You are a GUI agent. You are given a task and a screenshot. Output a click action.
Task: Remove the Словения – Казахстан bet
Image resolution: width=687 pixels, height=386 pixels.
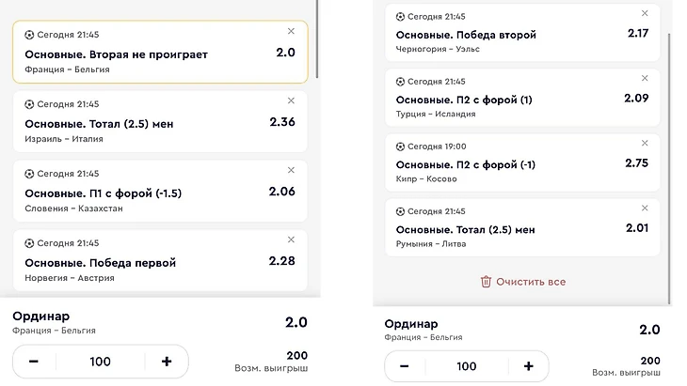pos(291,170)
